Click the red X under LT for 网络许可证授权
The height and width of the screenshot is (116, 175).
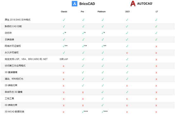point(156,46)
